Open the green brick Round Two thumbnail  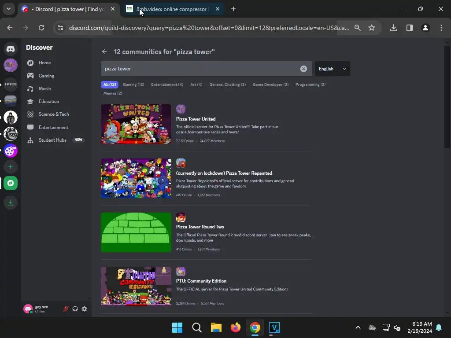(136, 232)
